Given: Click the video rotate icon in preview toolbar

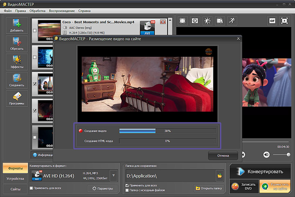Looking at the screenshot, I should click(220, 21).
